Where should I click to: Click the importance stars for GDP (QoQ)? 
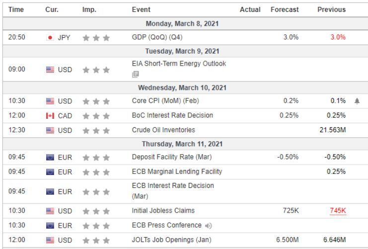pyautogui.click(x=96, y=38)
